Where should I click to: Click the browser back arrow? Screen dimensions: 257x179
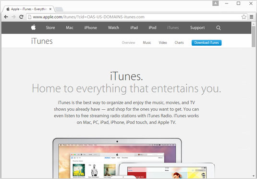coord(6,17)
